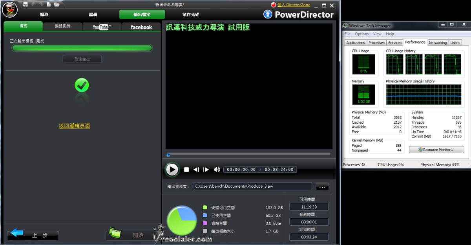Screen dimensions: 471x245
Task: Open the View menu in Task Manager
Action: coord(377,34)
